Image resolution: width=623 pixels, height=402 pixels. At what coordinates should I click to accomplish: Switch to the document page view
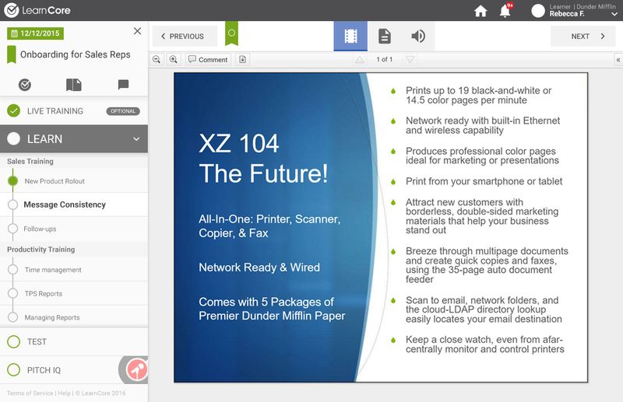[x=384, y=36]
